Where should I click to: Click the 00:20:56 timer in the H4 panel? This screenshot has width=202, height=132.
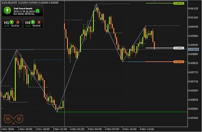(37, 26)
